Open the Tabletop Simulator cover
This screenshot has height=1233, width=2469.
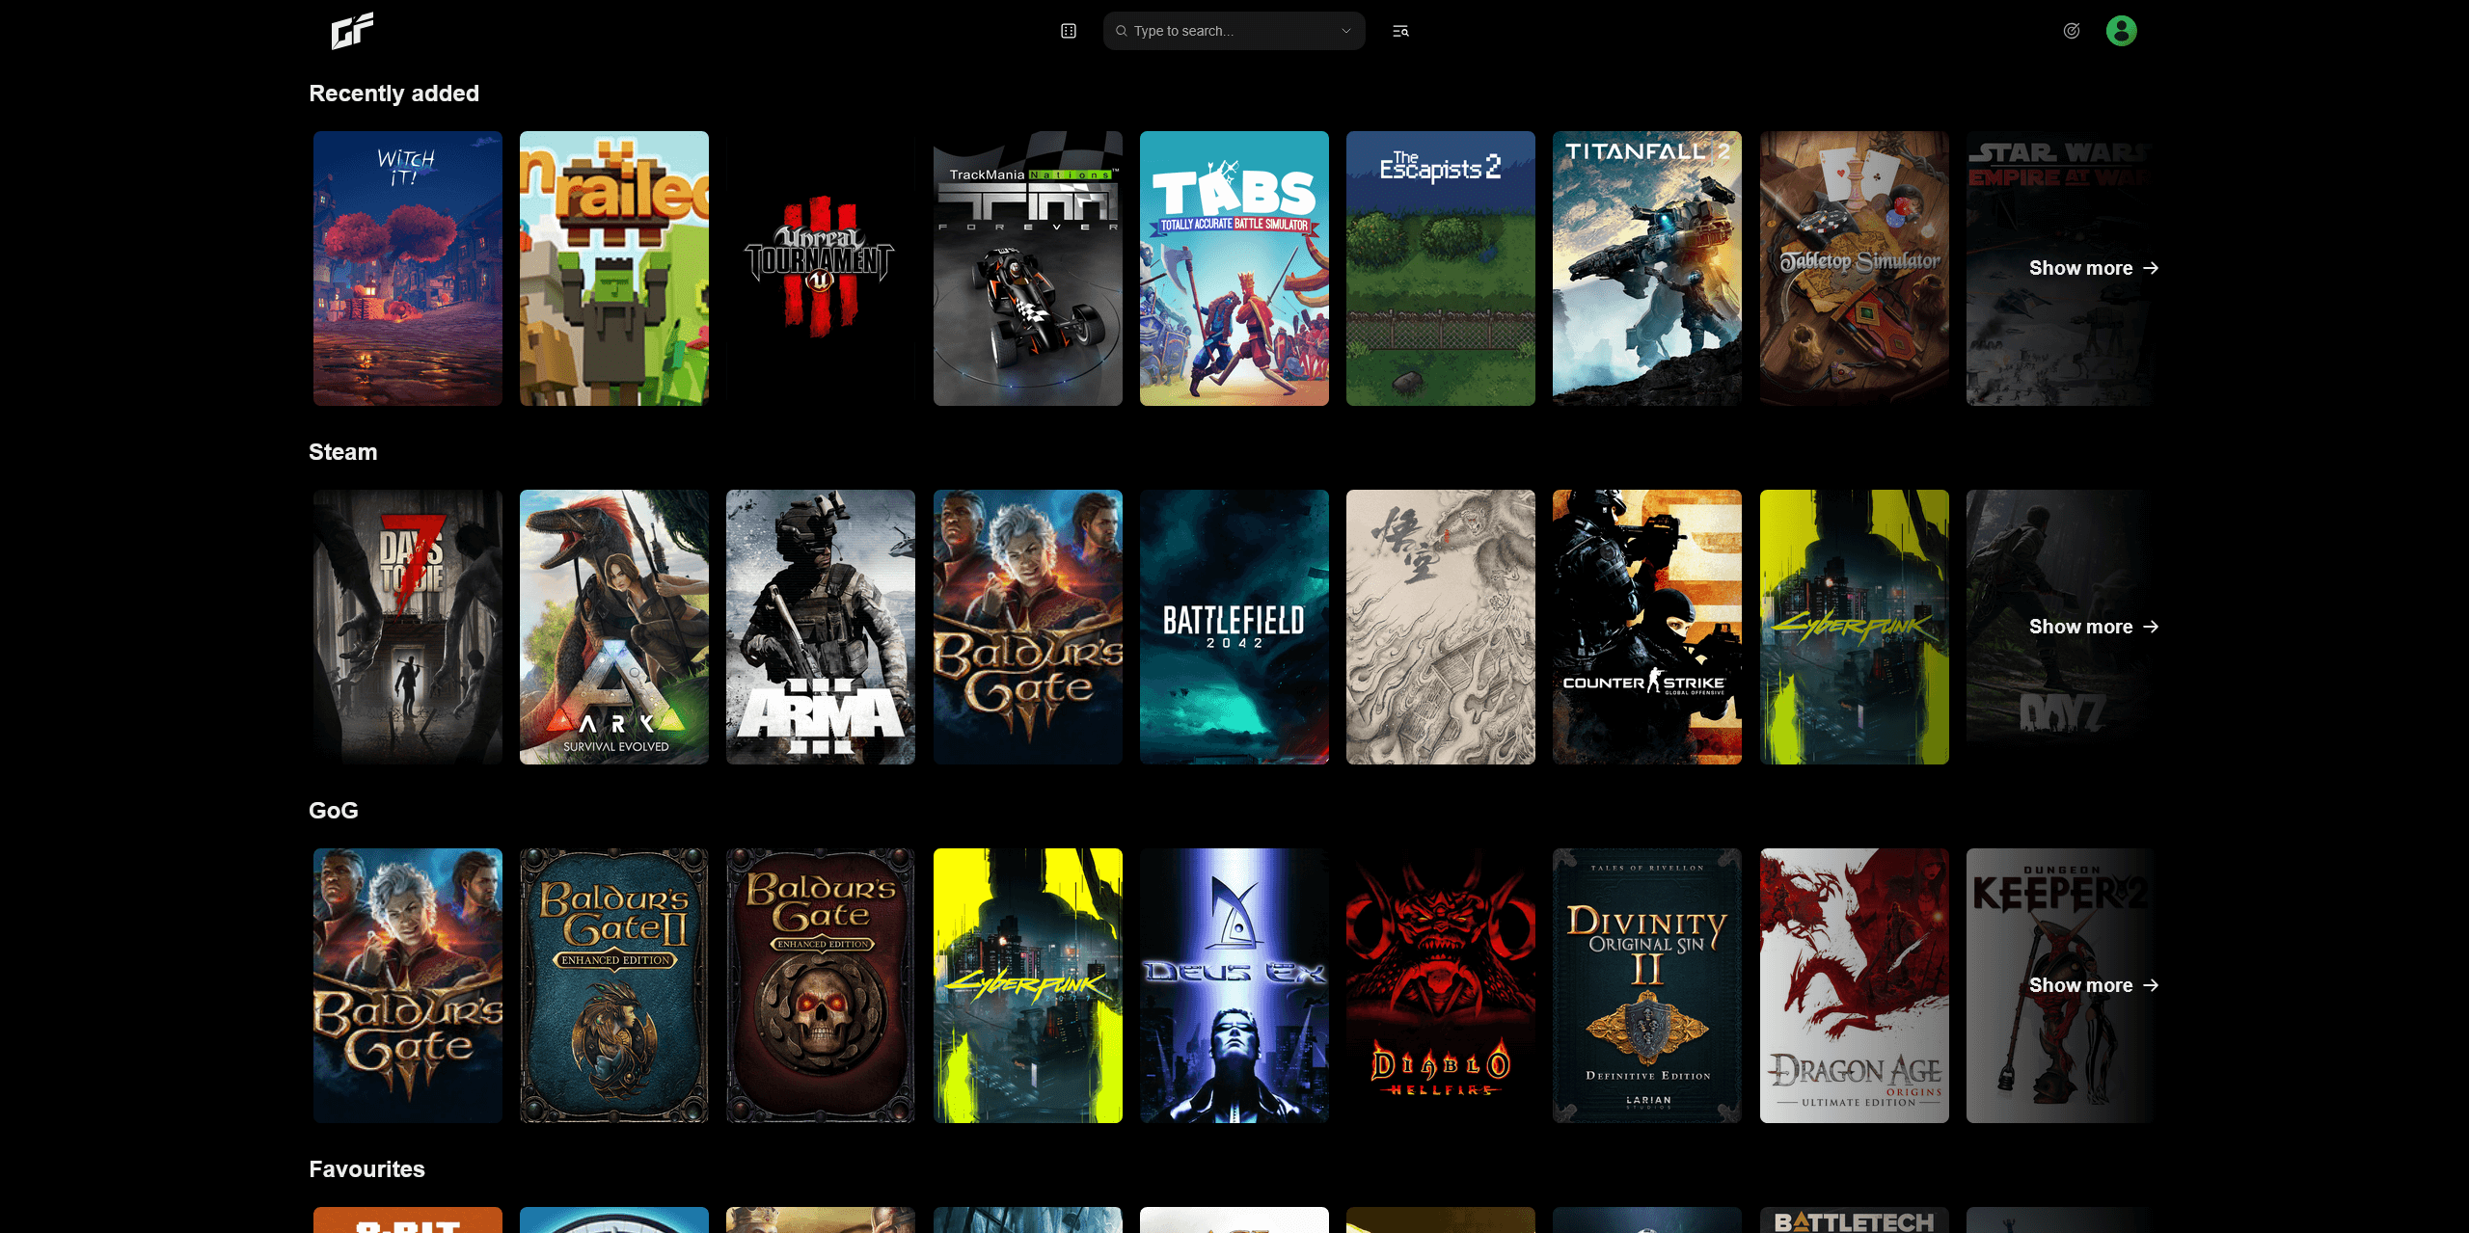point(1855,268)
